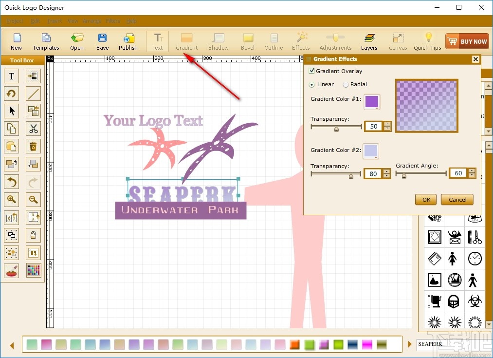Click the up stepper on Gradient Angle

pyautogui.click(x=472, y=170)
